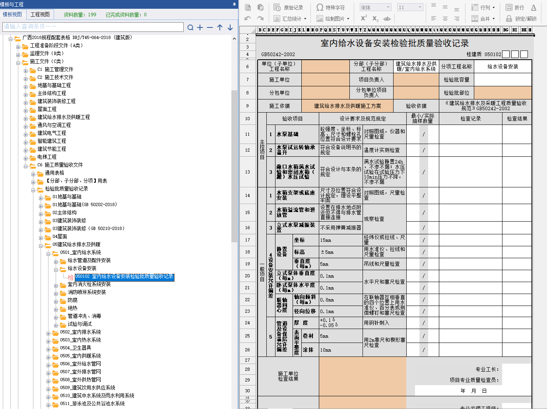Align text to vertical middle
The height and width of the screenshot is (409, 547).
(x=445, y=8)
